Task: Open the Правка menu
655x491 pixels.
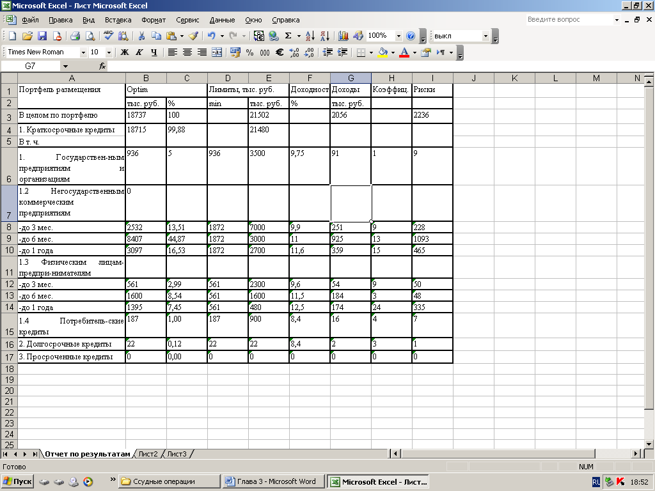Action: [60, 20]
